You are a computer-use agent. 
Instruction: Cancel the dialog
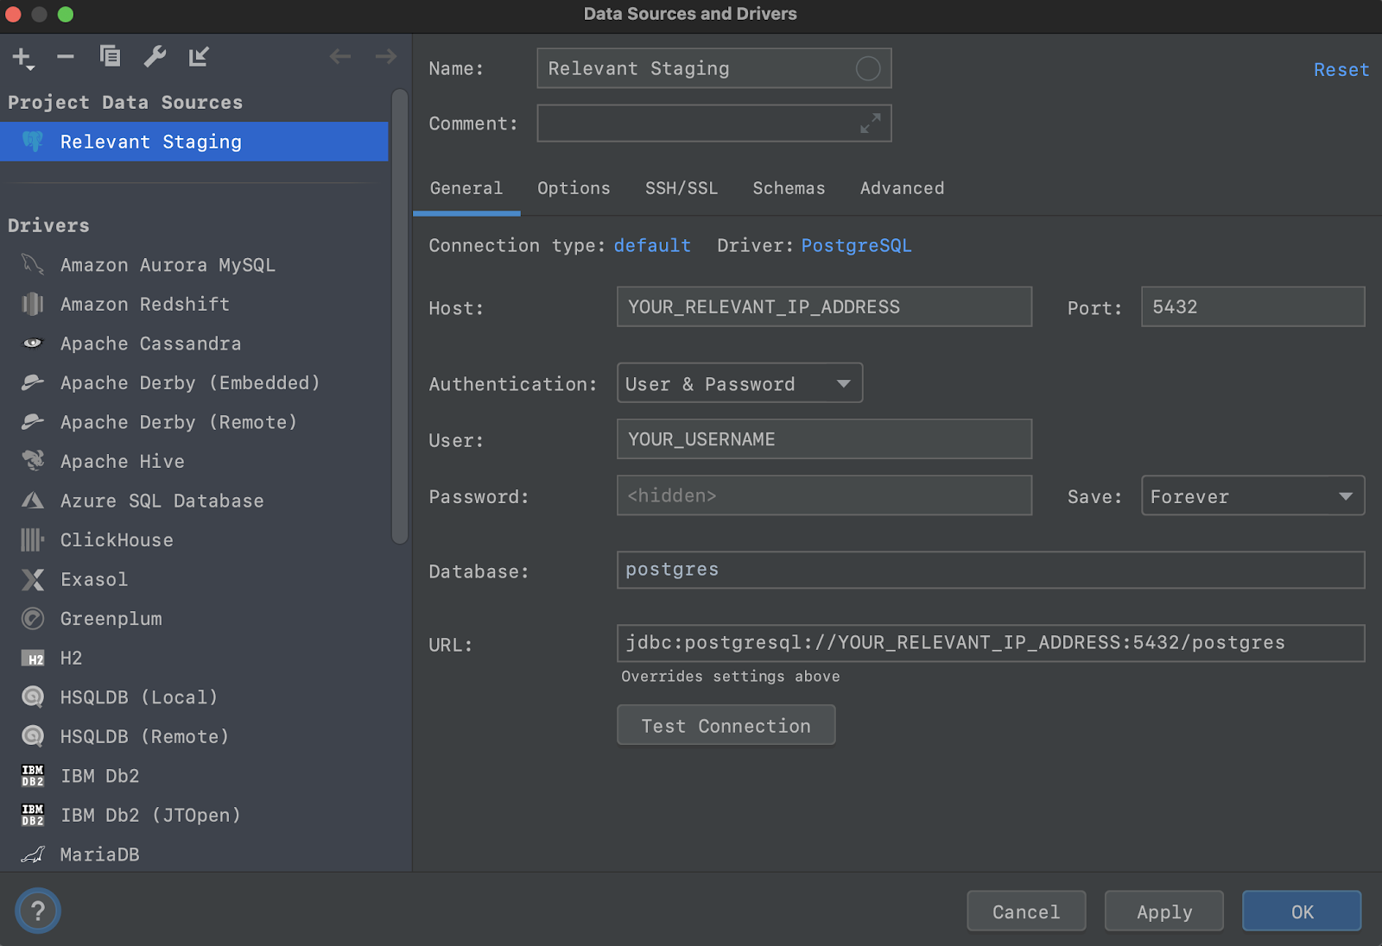[1026, 911]
